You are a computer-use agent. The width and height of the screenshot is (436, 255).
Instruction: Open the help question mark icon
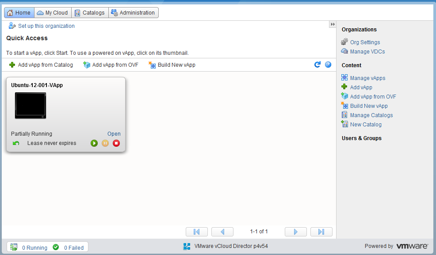tap(328, 65)
